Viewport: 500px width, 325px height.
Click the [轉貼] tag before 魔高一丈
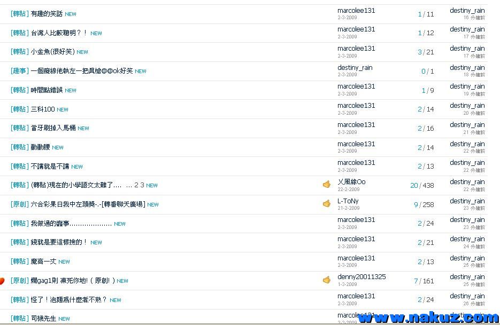(20, 261)
